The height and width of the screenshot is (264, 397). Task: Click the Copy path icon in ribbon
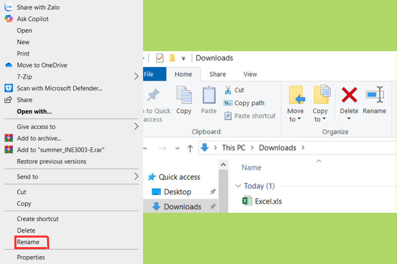[x=228, y=103]
